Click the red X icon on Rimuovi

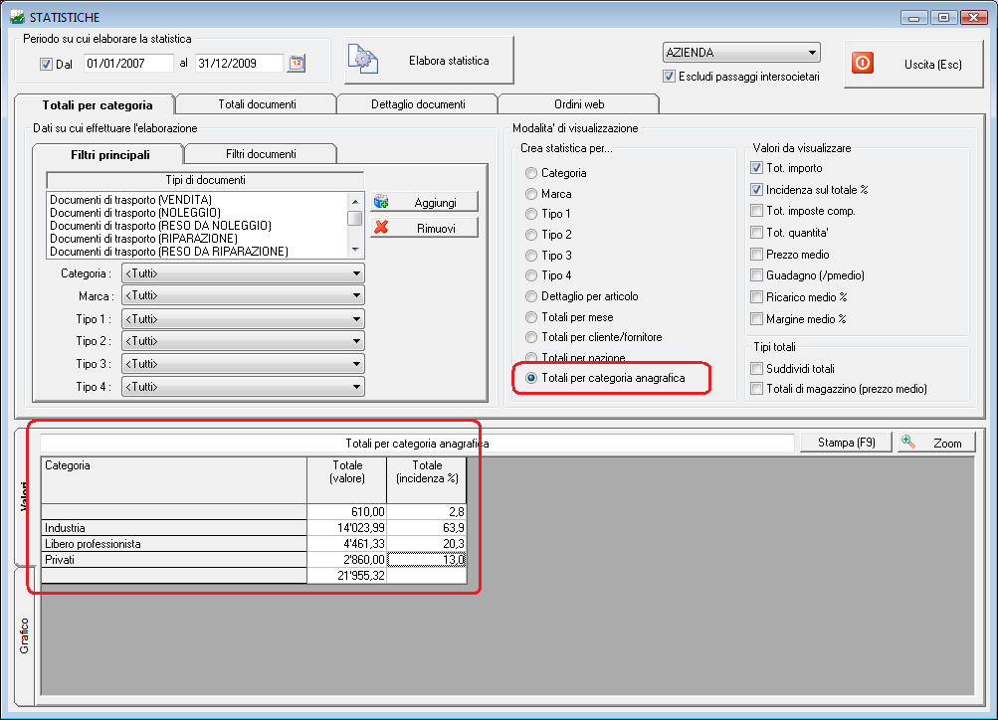tap(381, 227)
